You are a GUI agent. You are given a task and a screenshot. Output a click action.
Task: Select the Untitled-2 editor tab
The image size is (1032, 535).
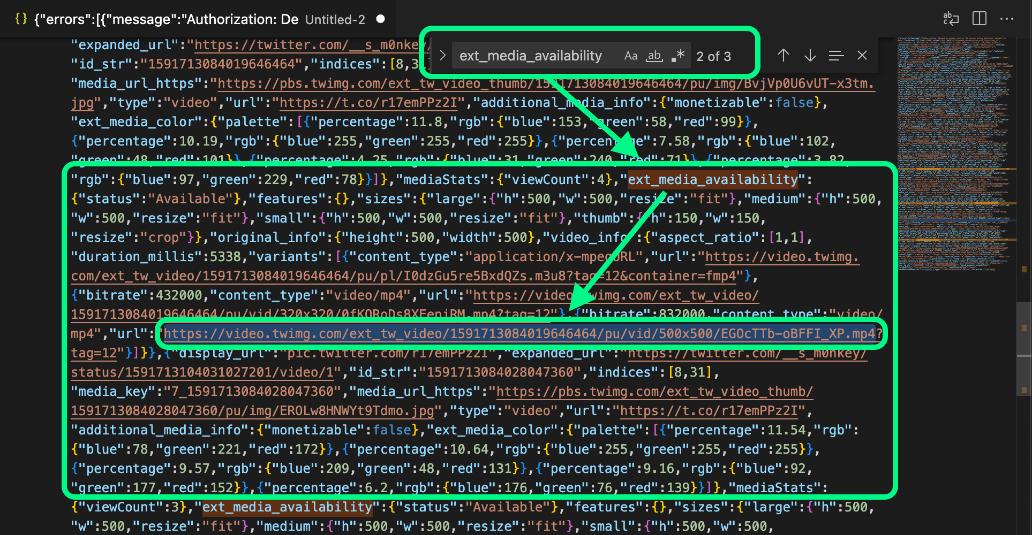pos(335,19)
